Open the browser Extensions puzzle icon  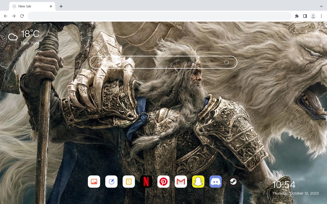297,16
